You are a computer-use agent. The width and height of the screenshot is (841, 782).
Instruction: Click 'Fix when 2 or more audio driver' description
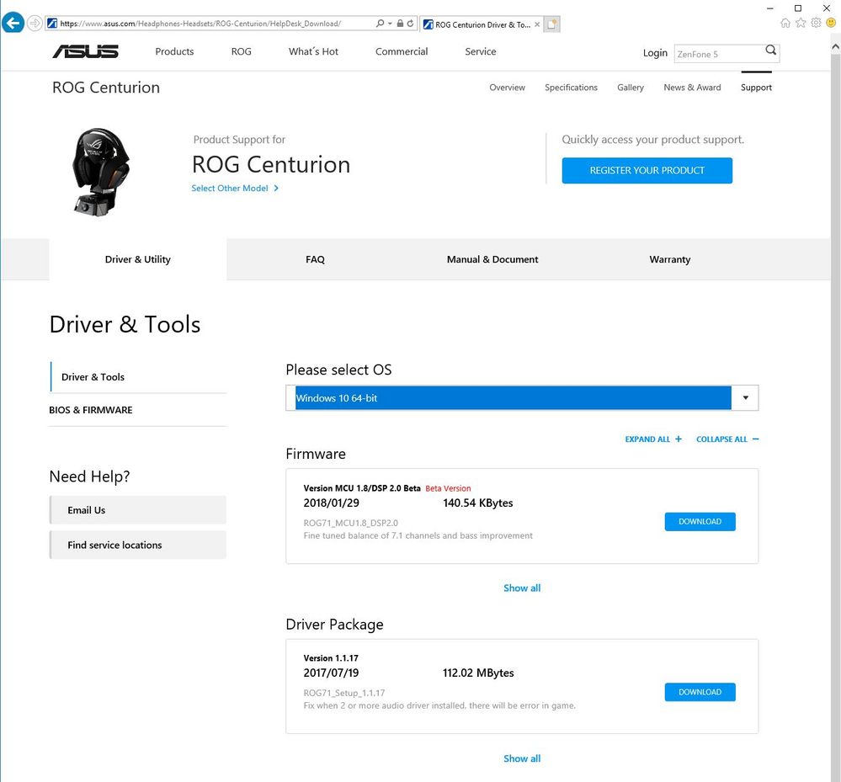click(x=439, y=706)
